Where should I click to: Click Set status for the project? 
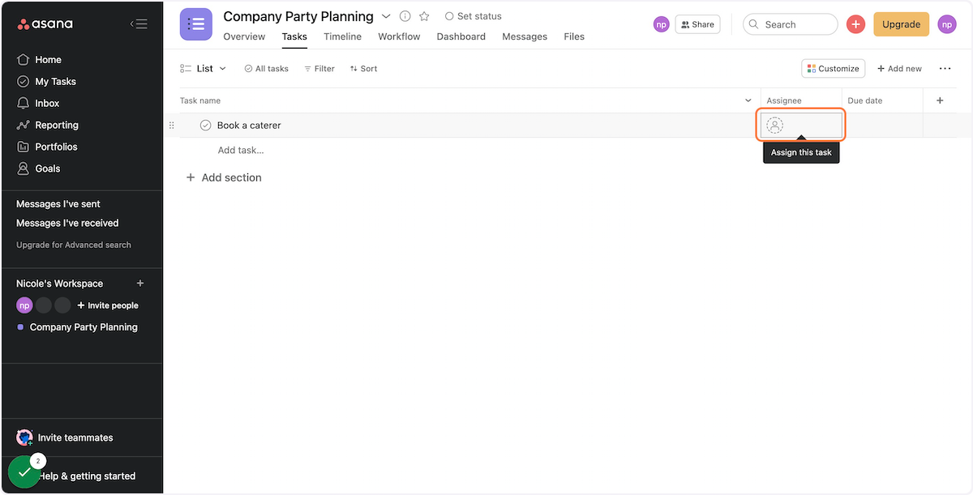coord(474,16)
